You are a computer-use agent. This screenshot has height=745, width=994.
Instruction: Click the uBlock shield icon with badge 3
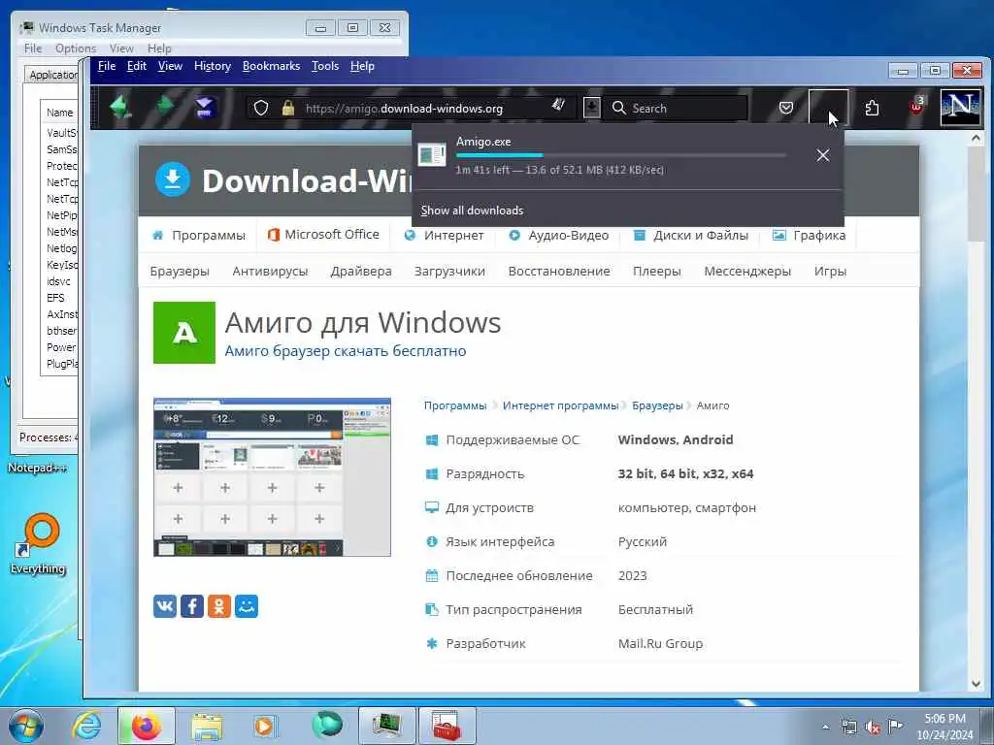917,106
